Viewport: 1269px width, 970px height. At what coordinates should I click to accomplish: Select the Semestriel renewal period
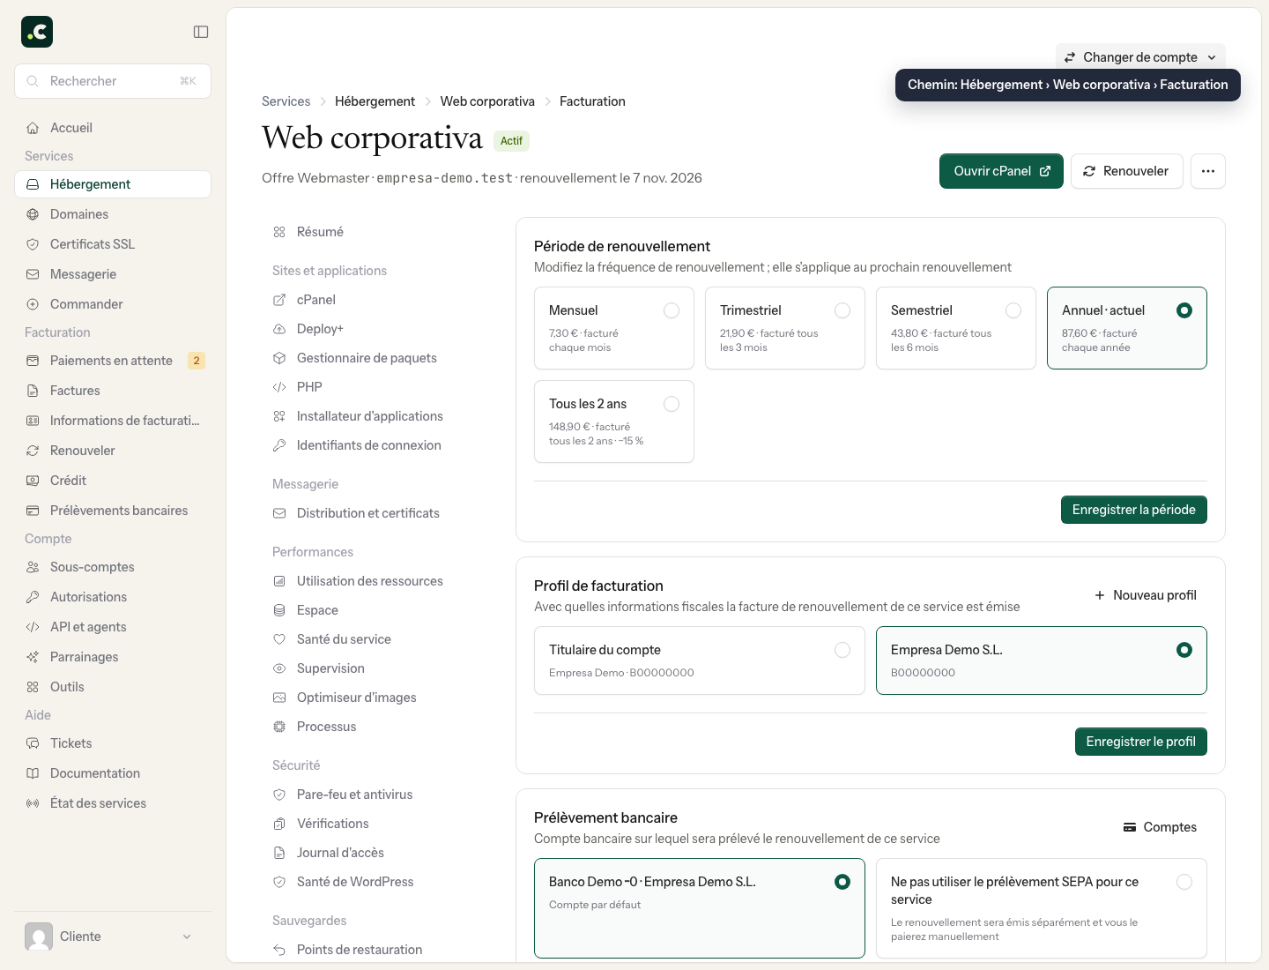(956, 328)
